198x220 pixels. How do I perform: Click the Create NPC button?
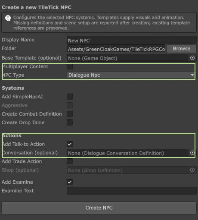point(99,208)
